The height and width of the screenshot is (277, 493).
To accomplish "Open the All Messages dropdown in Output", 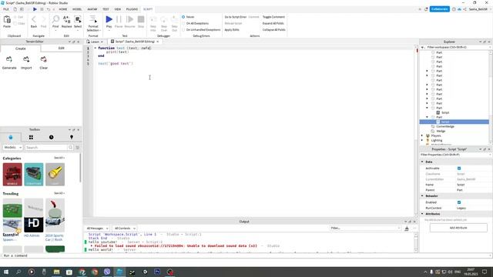I will (x=97, y=229).
